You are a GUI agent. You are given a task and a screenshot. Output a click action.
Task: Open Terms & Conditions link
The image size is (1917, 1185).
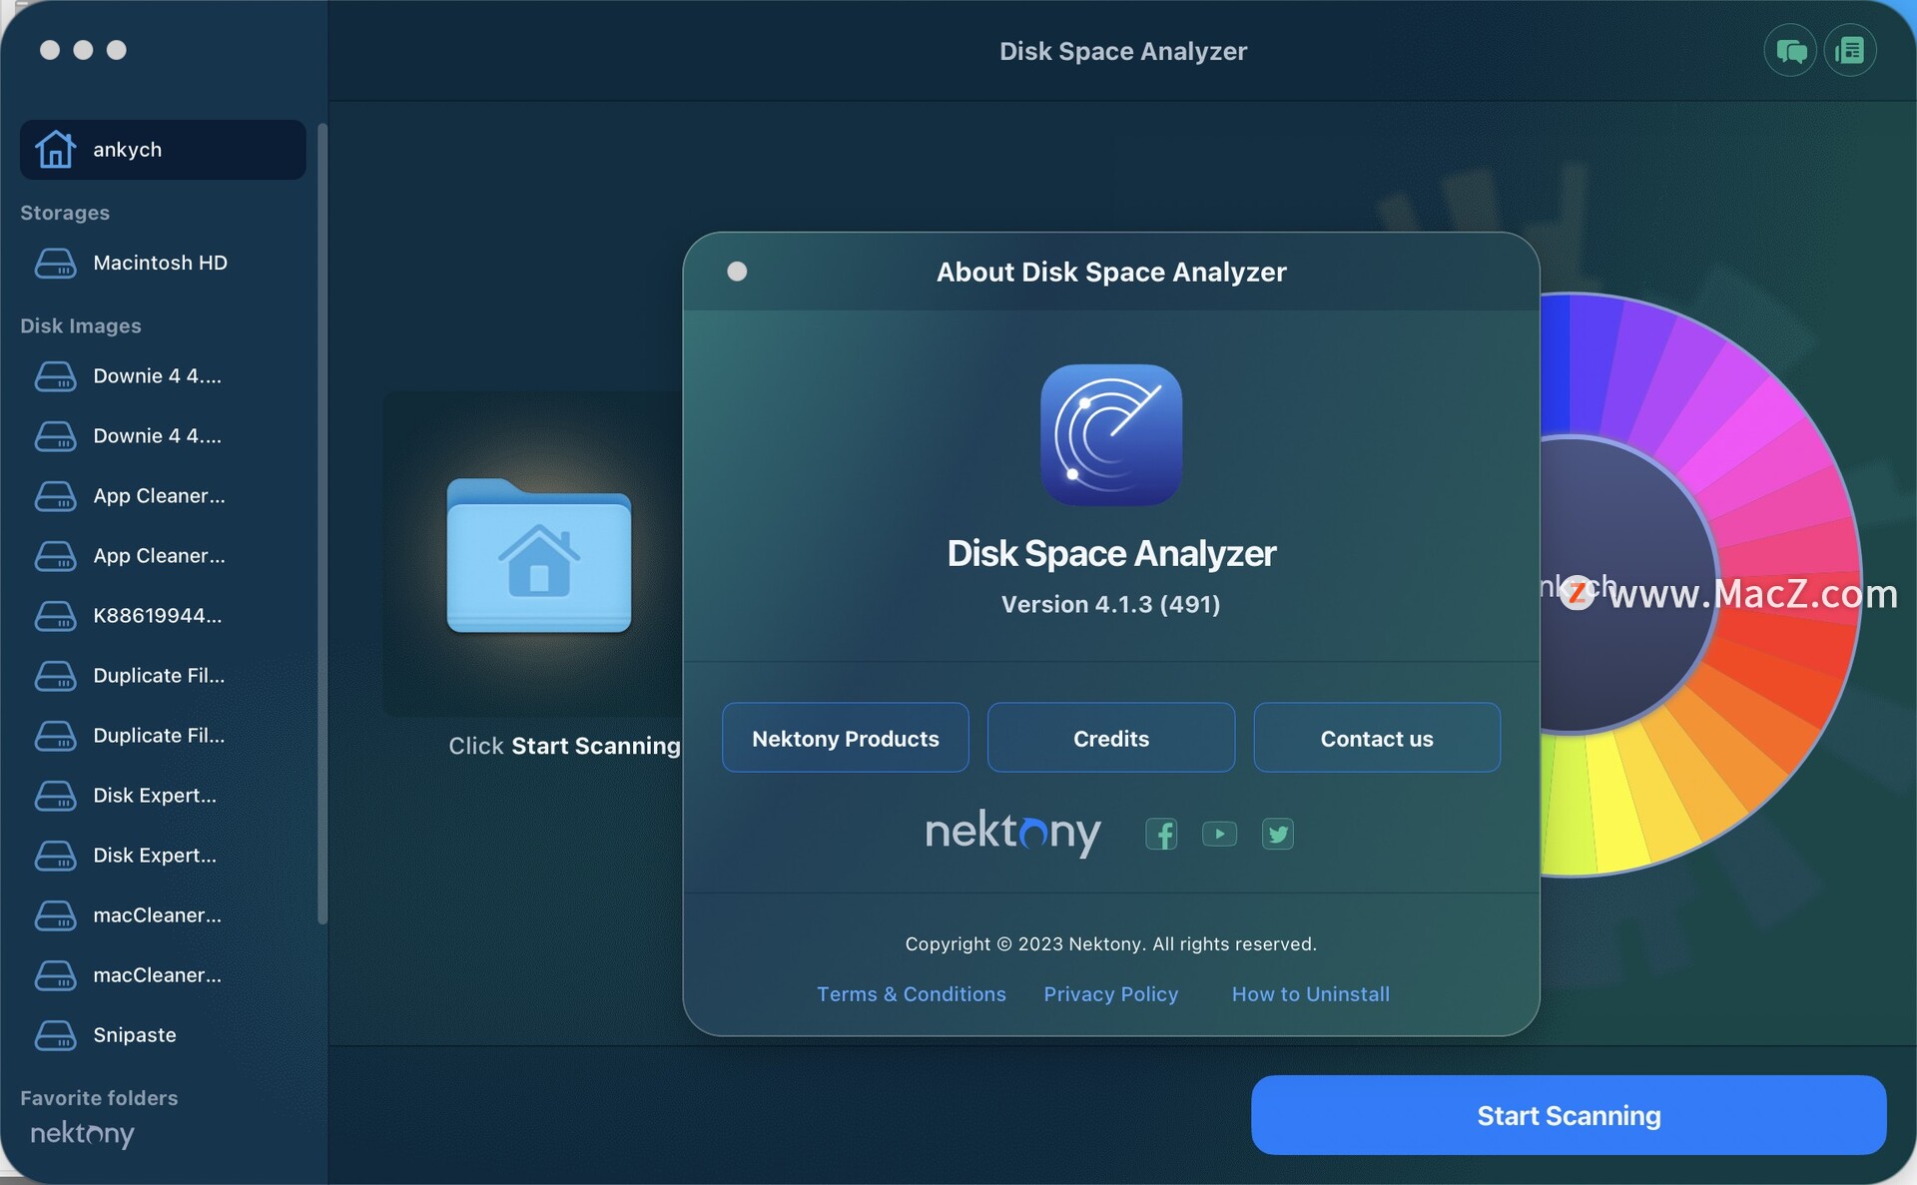[912, 994]
